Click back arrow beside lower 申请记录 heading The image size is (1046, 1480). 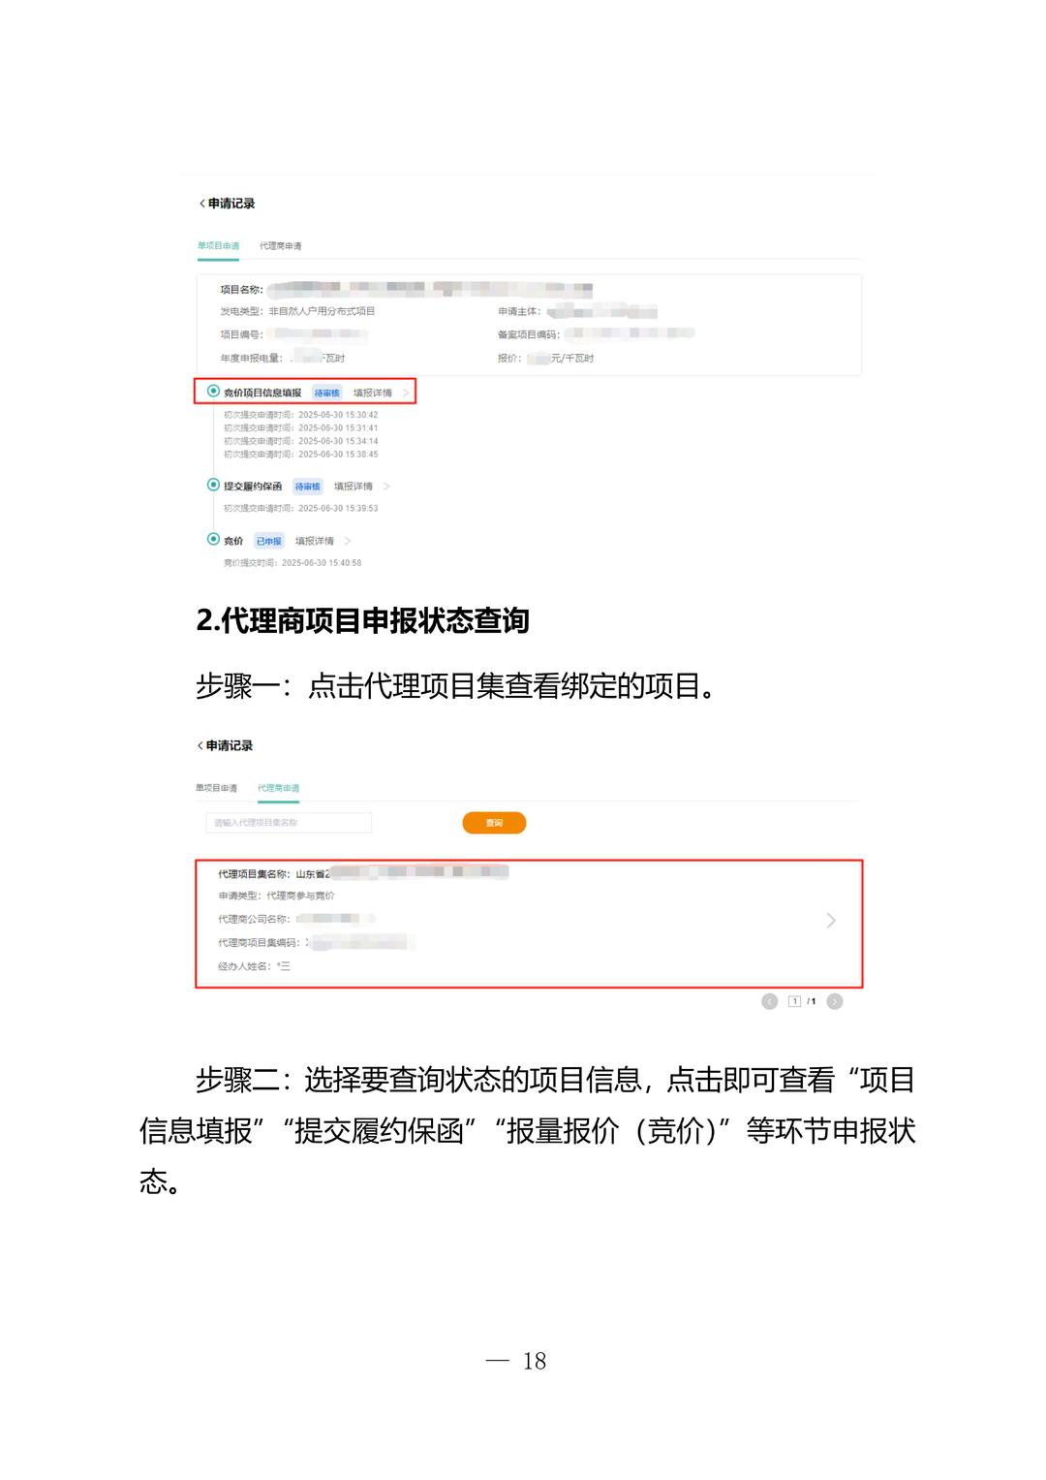200,745
